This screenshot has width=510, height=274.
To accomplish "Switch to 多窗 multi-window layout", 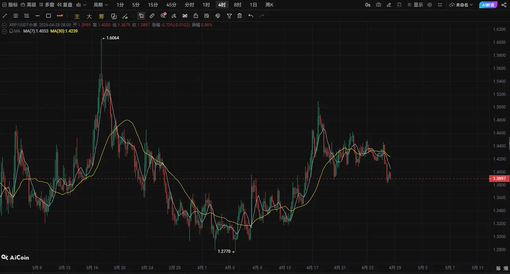I will 46,5.
